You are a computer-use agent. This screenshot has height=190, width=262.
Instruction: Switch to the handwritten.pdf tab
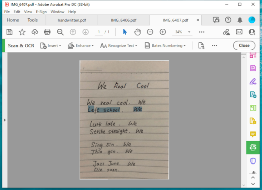72,20
